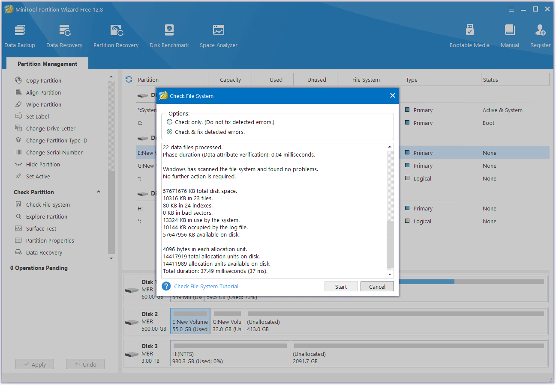The height and width of the screenshot is (385, 556).
Task: Click dialog log scrollbar down arrow
Action: (x=390, y=274)
